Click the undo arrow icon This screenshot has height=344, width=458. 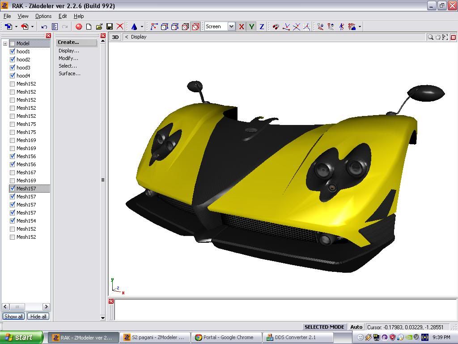(x=44, y=27)
